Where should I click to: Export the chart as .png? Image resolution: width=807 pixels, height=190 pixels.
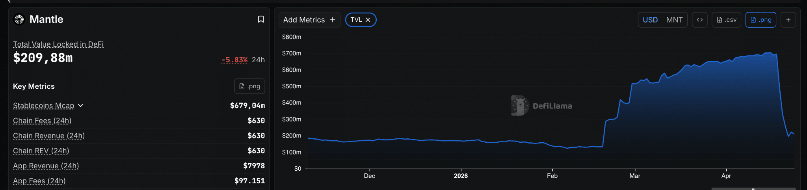761,20
